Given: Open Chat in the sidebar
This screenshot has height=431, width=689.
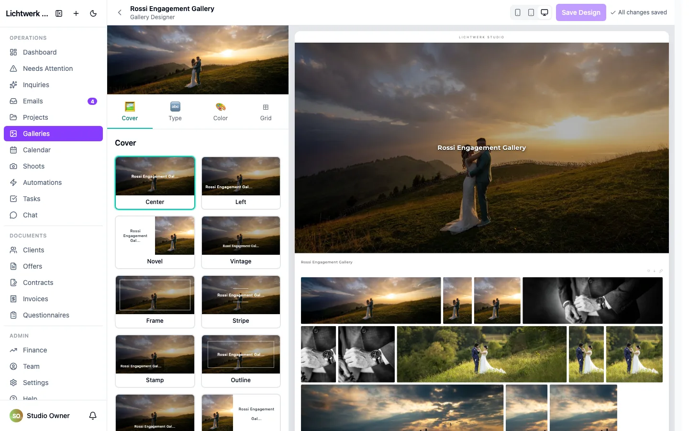Looking at the screenshot, I should pos(53,215).
